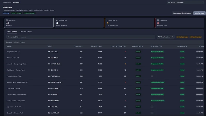Create PO for Merino Wool Socks
The width and height of the screenshot is (206, 116).
pyautogui.click(x=200, y=82)
